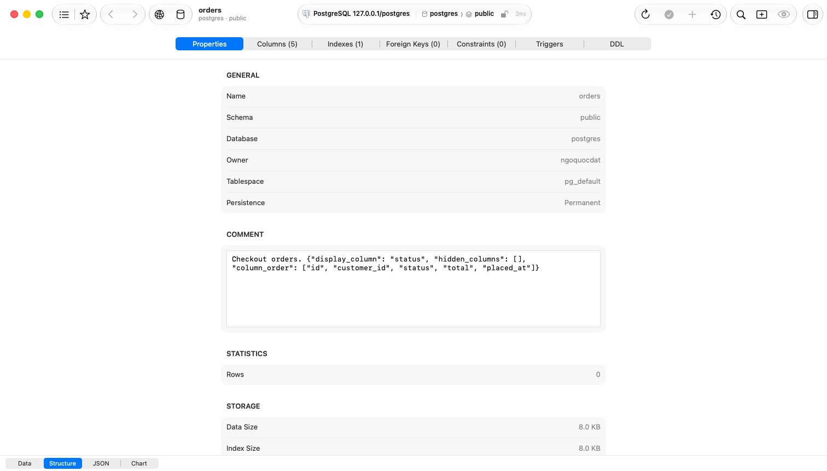The height and width of the screenshot is (471, 827).
Task: Click the Schema value 'public'
Action: [x=590, y=118]
